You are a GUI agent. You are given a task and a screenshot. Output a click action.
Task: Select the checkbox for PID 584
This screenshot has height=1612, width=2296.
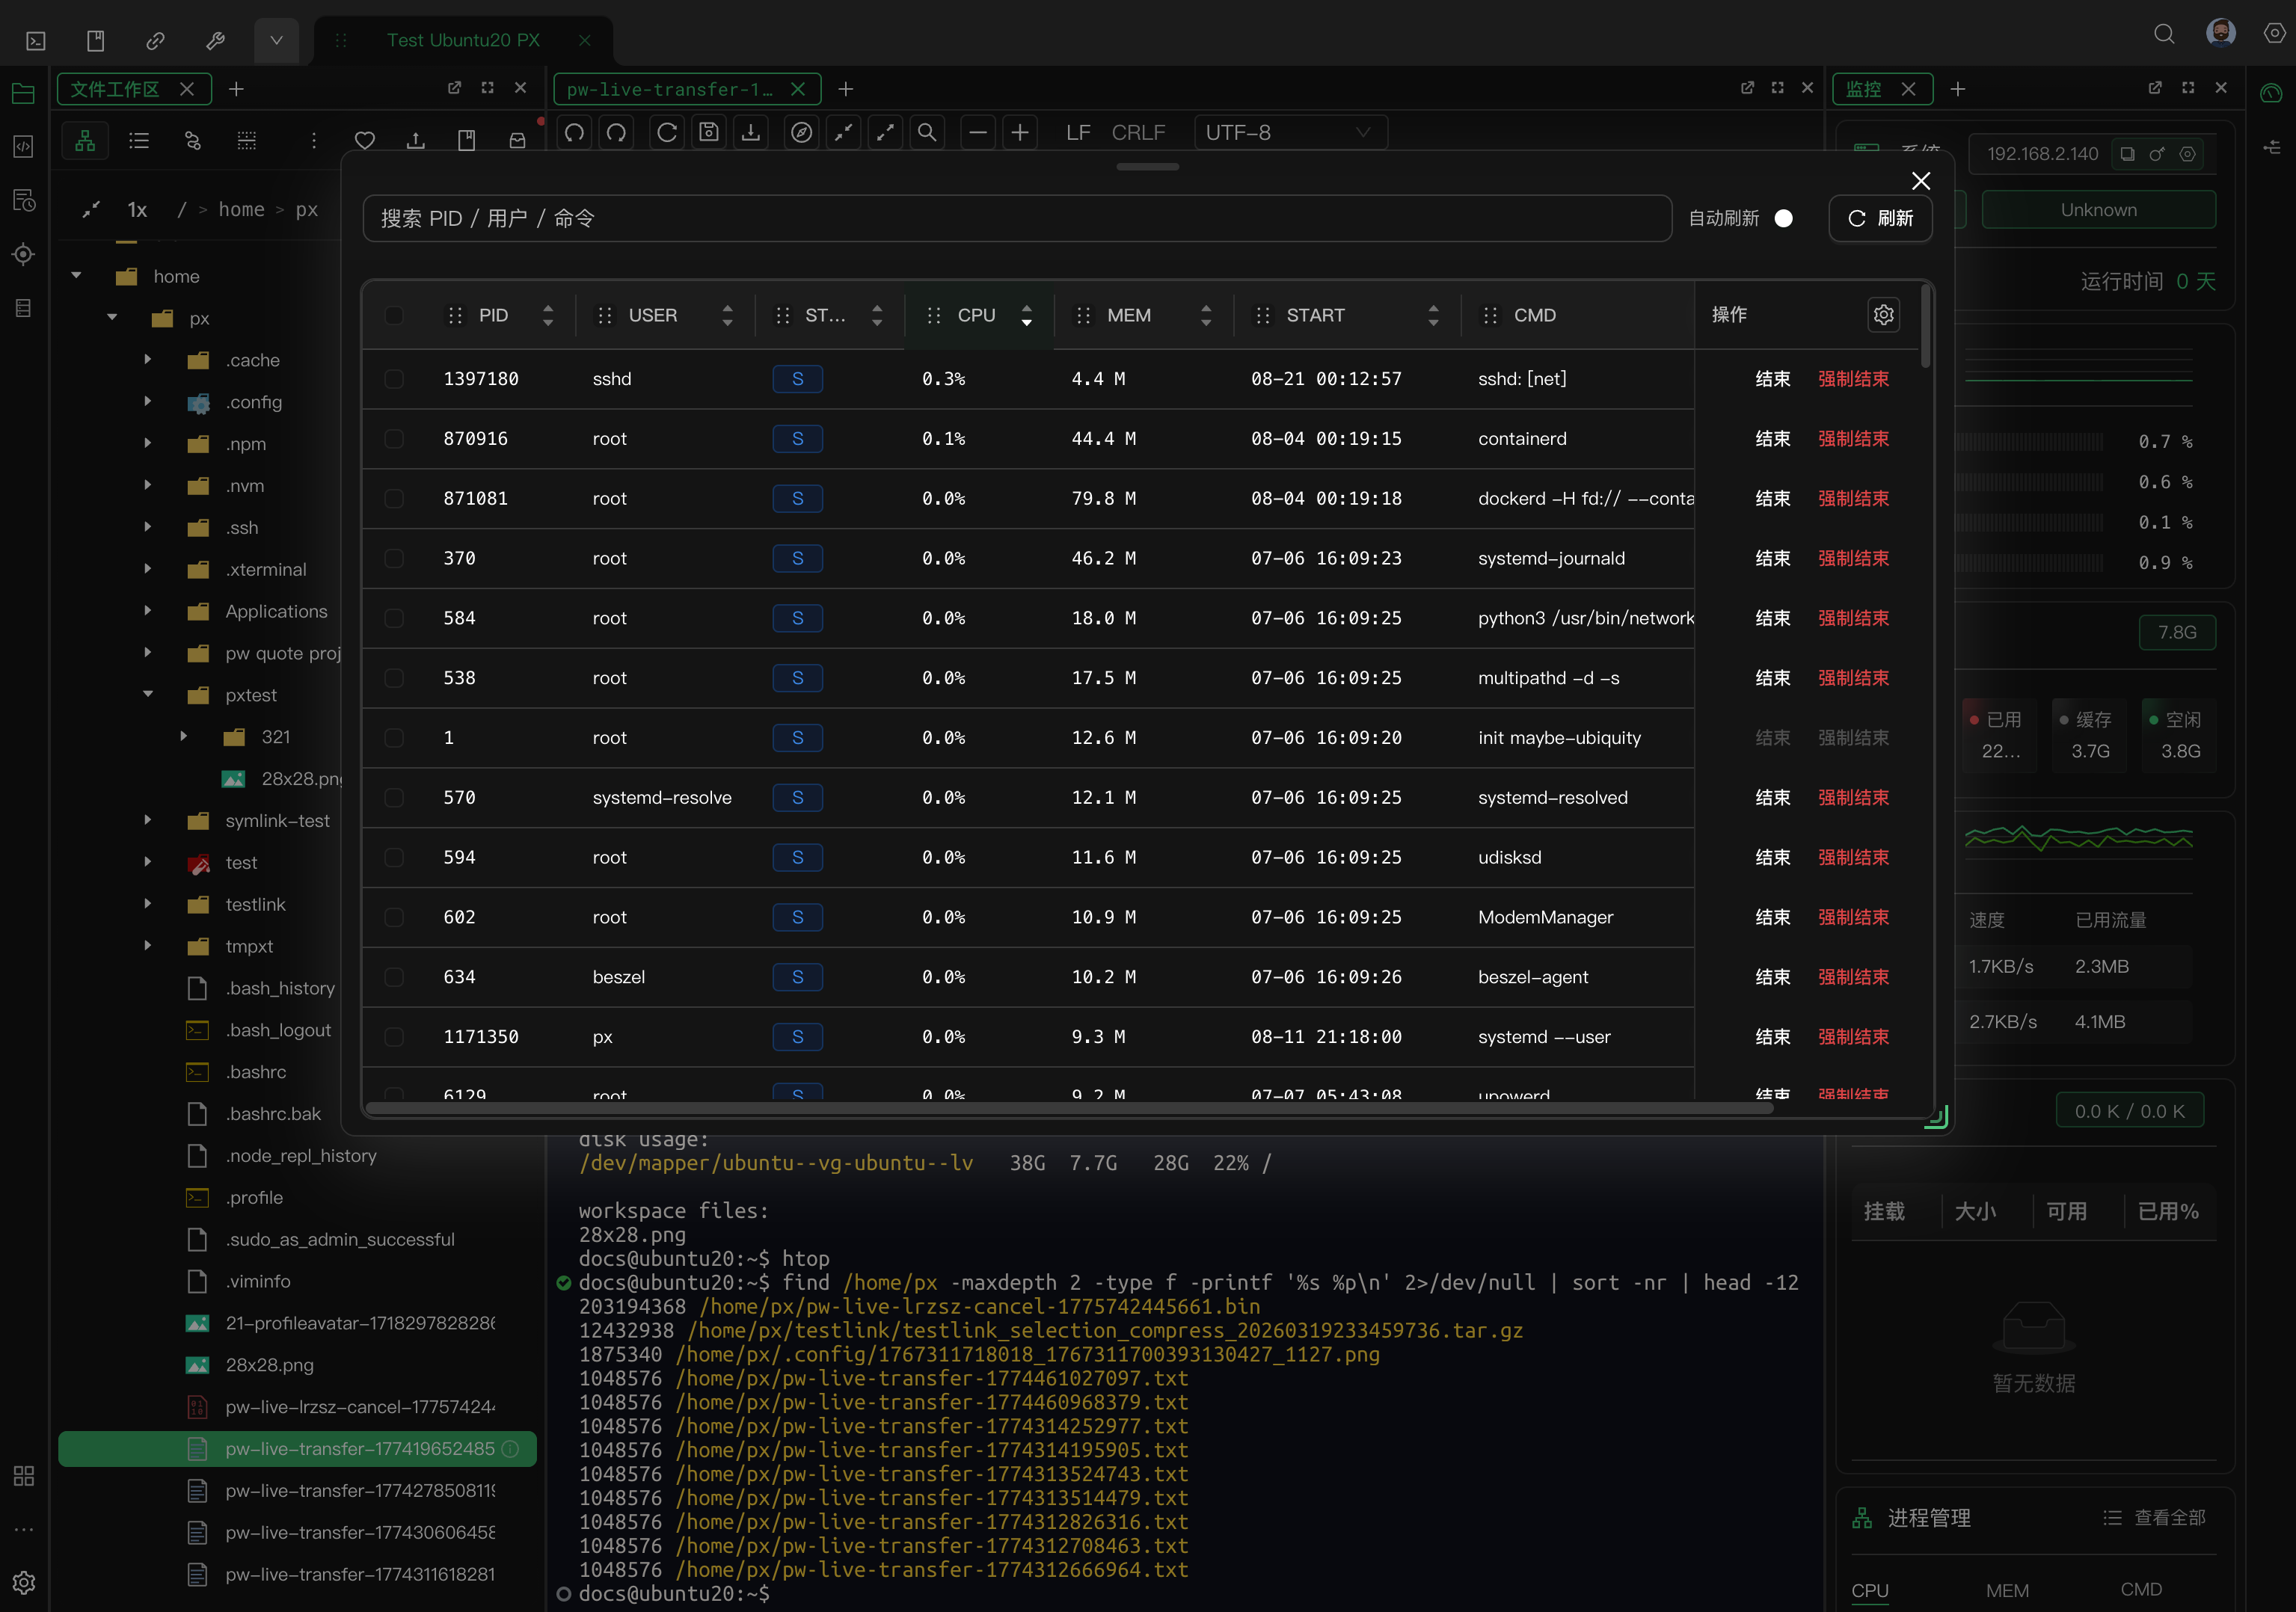(x=394, y=618)
